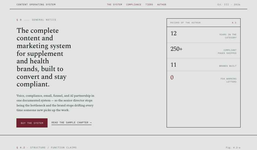Click the General Notice section label
Viewport: 257px width, 150px height.
(x=44, y=20)
